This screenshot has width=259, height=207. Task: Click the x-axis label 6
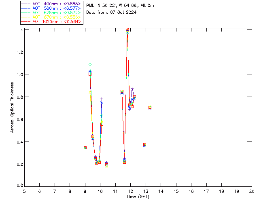pos(40,191)
